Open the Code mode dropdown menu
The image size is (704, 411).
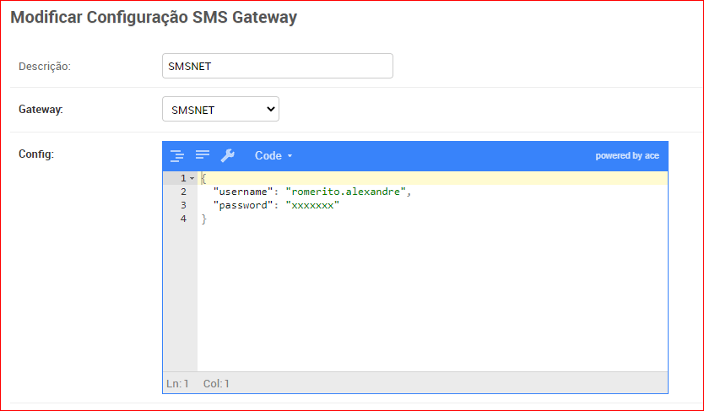coord(273,155)
